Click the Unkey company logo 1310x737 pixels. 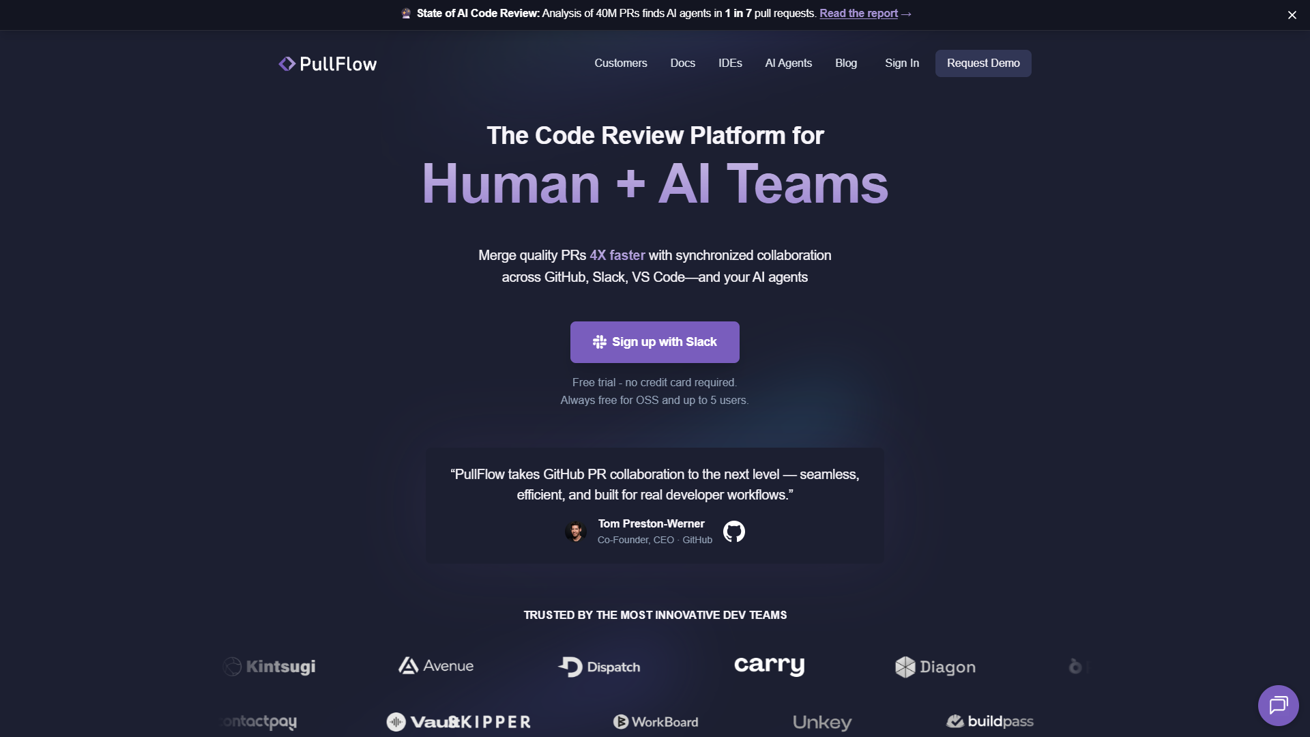tap(822, 722)
